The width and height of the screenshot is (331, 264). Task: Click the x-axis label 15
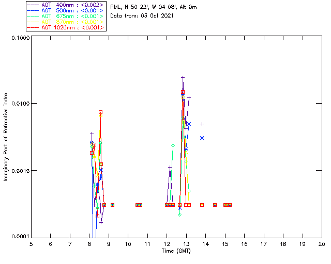click(225, 244)
